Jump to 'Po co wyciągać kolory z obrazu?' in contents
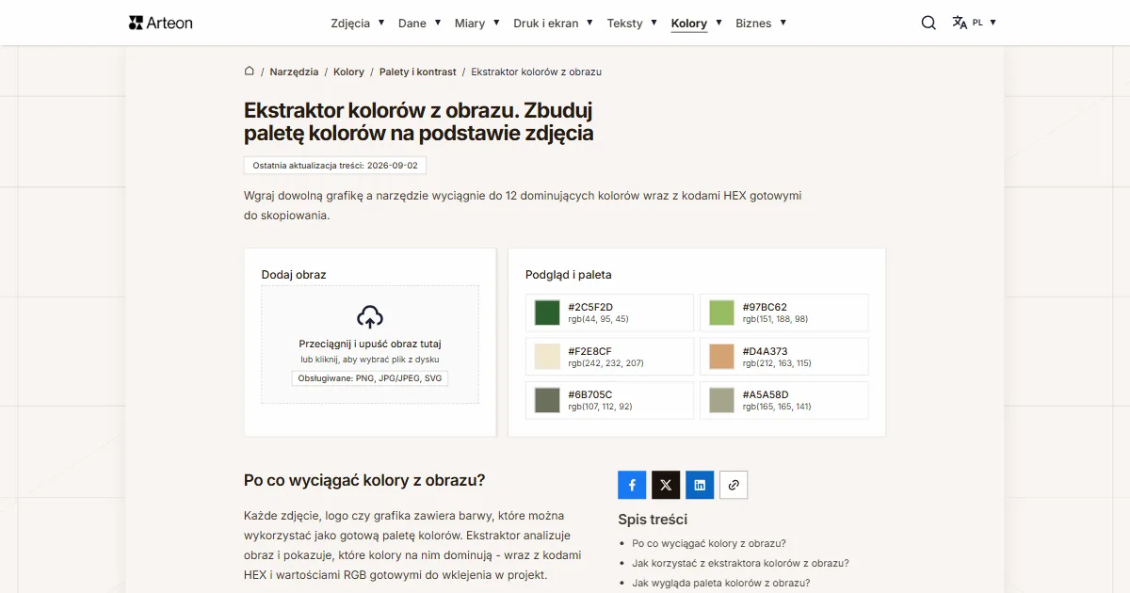The image size is (1130, 593). [x=709, y=543]
